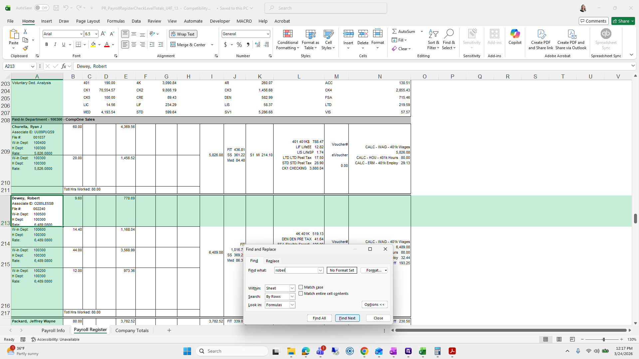Screen dimensions: 639x359
Task: Click the AutoSum sigma icon
Action: [x=394, y=31]
